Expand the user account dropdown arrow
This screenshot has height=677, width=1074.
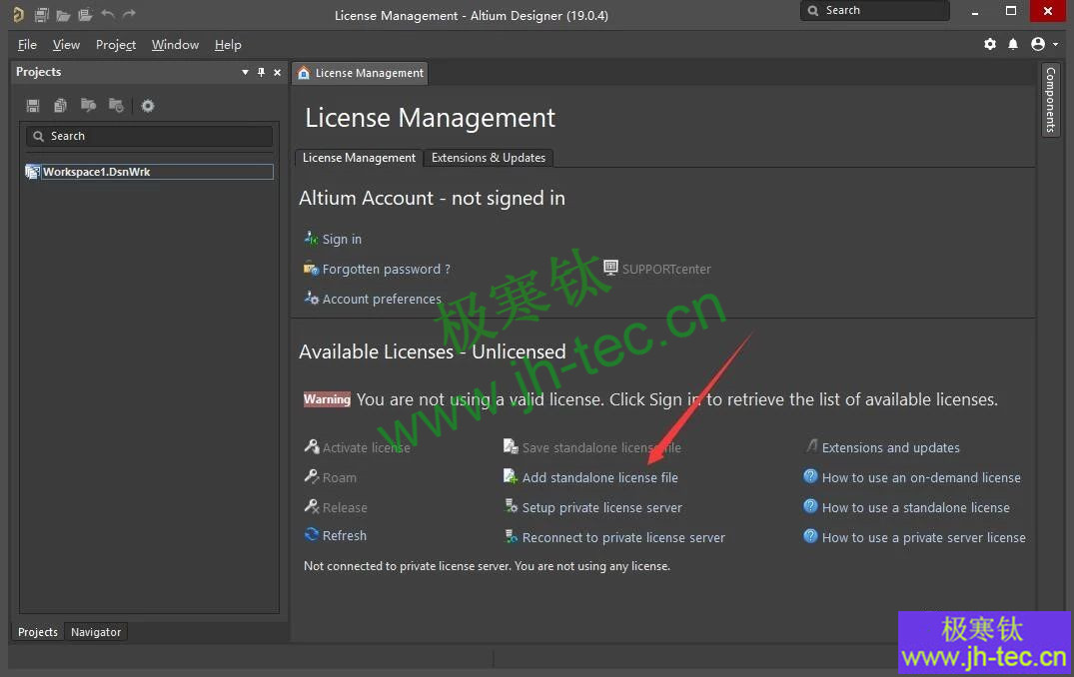coord(1055,44)
